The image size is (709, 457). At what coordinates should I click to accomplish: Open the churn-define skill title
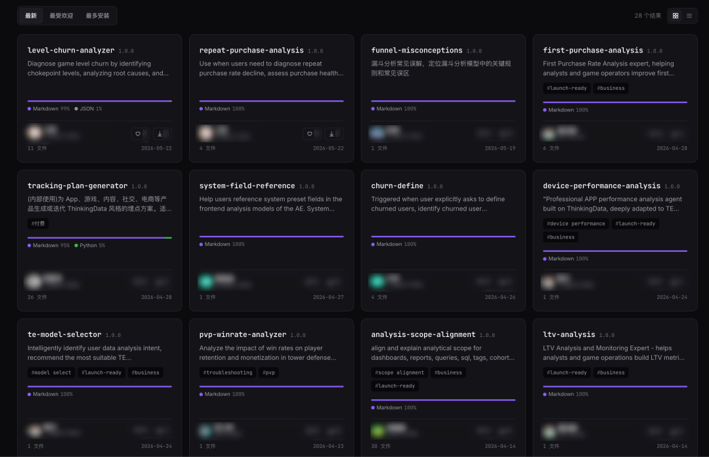(397, 186)
